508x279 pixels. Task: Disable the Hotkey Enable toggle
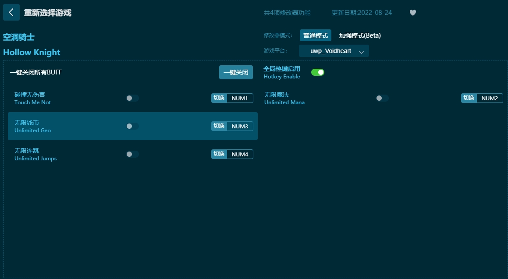[317, 72]
